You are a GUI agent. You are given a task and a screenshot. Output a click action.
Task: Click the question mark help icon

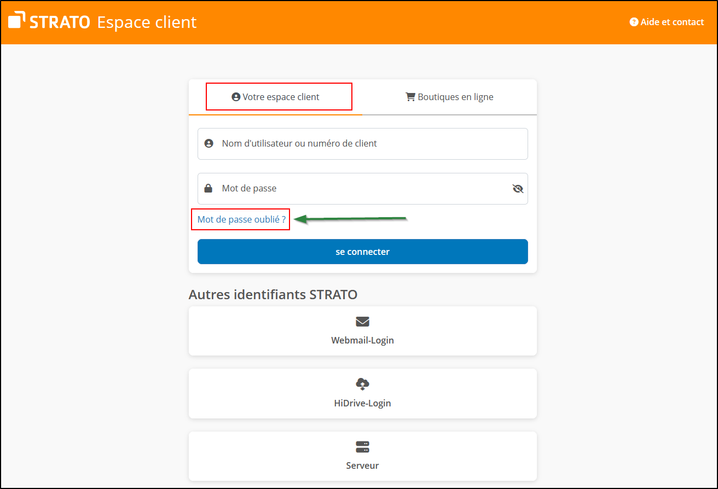634,22
